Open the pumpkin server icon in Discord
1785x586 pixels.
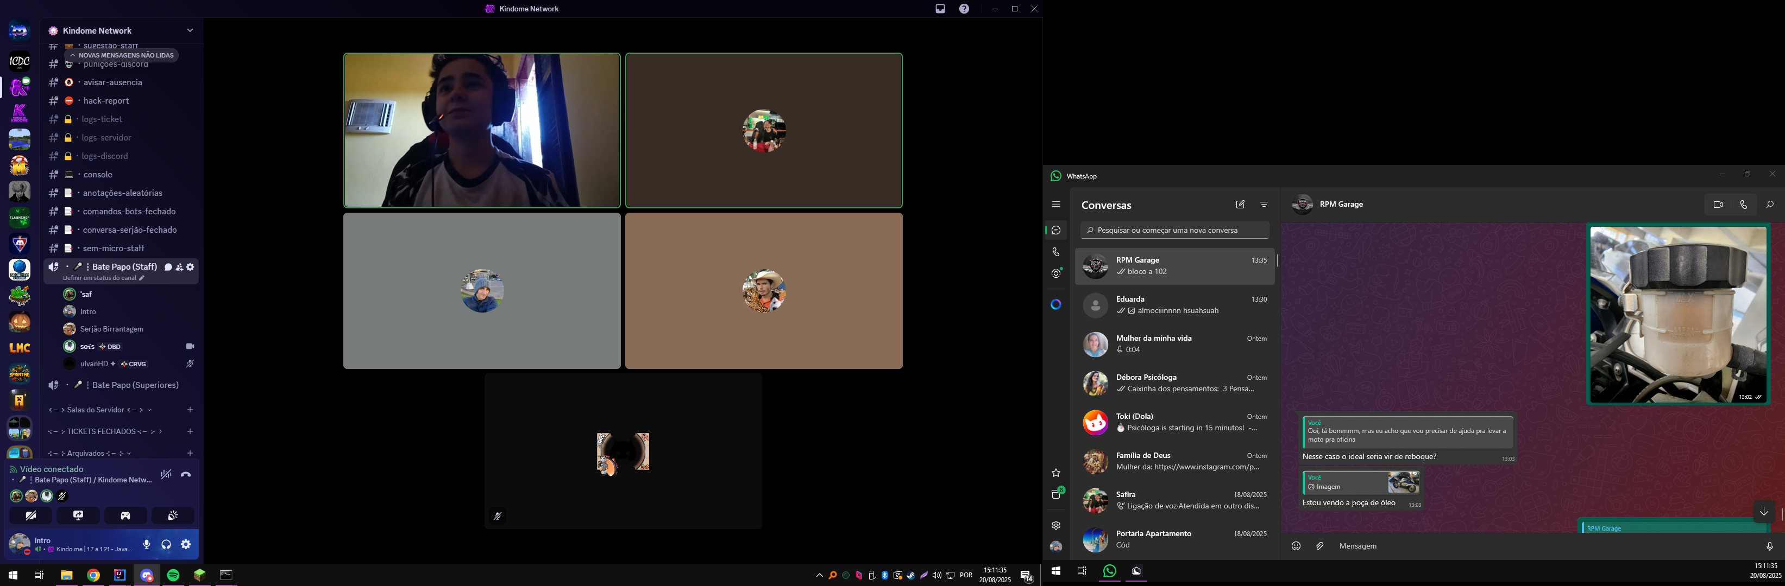(x=20, y=322)
